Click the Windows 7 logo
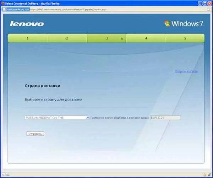The image size is (213, 178). (x=184, y=23)
